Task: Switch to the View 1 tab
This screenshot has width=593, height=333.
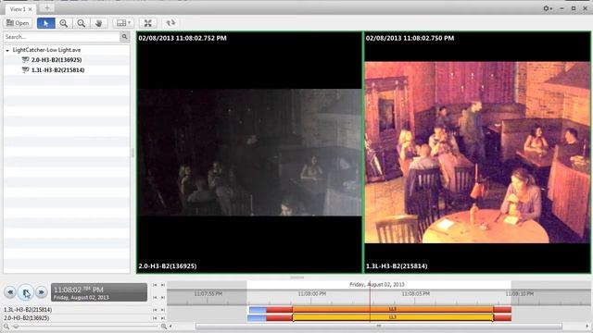Action: (18, 8)
